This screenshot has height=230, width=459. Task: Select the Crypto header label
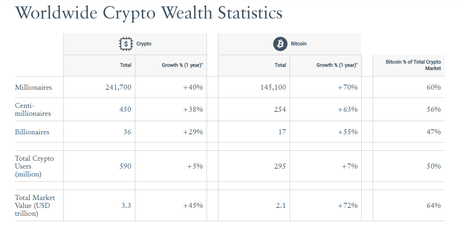(144, 44)
